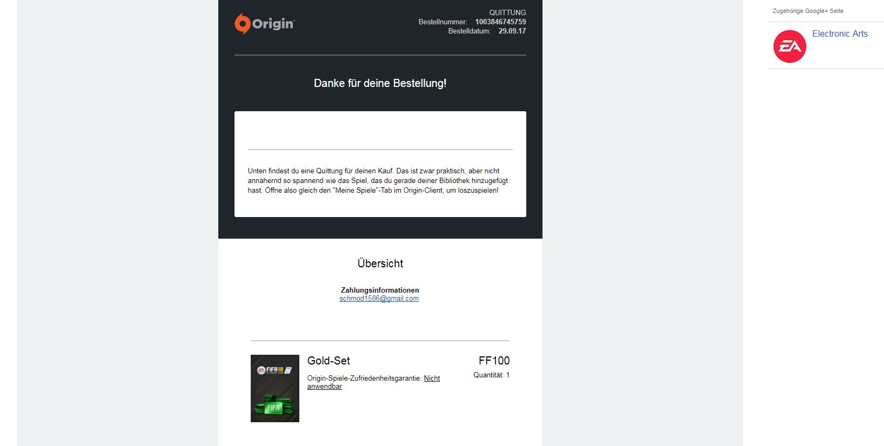
Task: Click the receipt paragraph starting 'Unten findest du'
Action: click(x=378, y=180)
